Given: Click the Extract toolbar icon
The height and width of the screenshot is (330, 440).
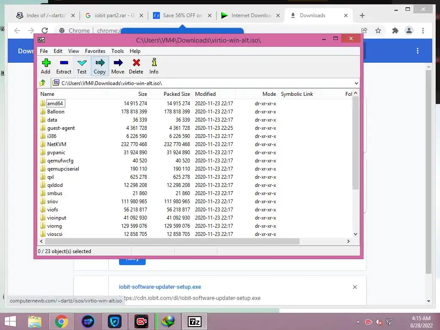Looking at the screenshot, I should click(x=64, y=66).
